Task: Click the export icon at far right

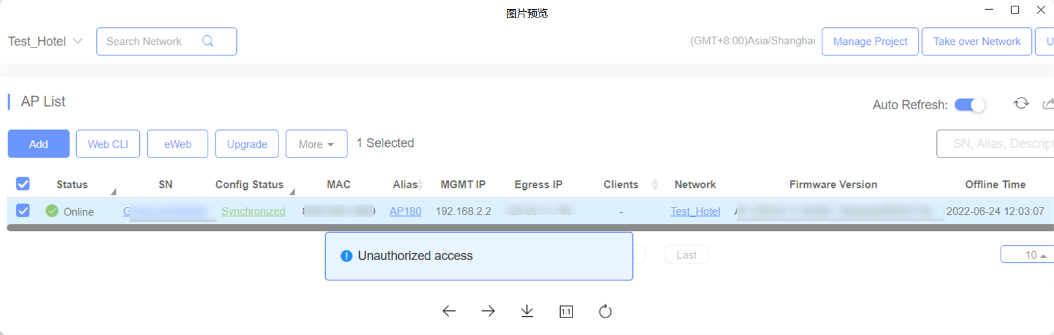Action: pos(1048,104)
